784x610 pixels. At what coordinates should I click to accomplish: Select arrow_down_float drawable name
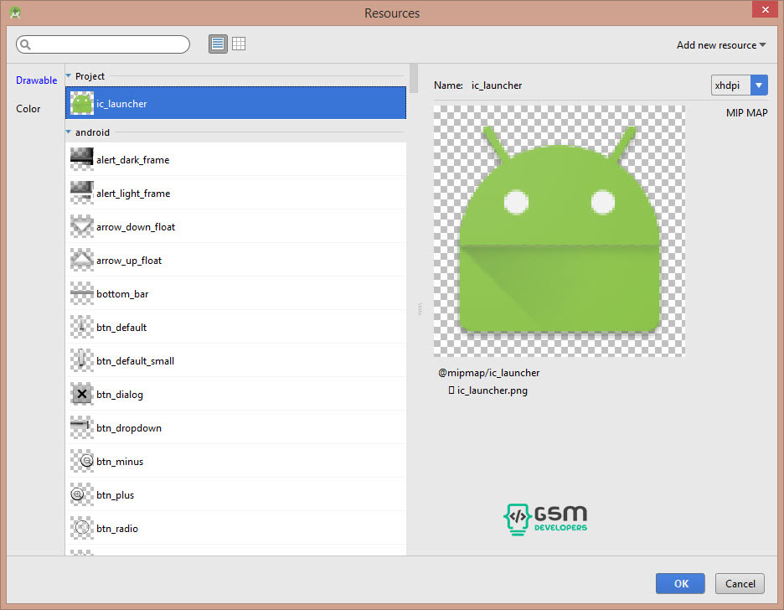[136, 227]
